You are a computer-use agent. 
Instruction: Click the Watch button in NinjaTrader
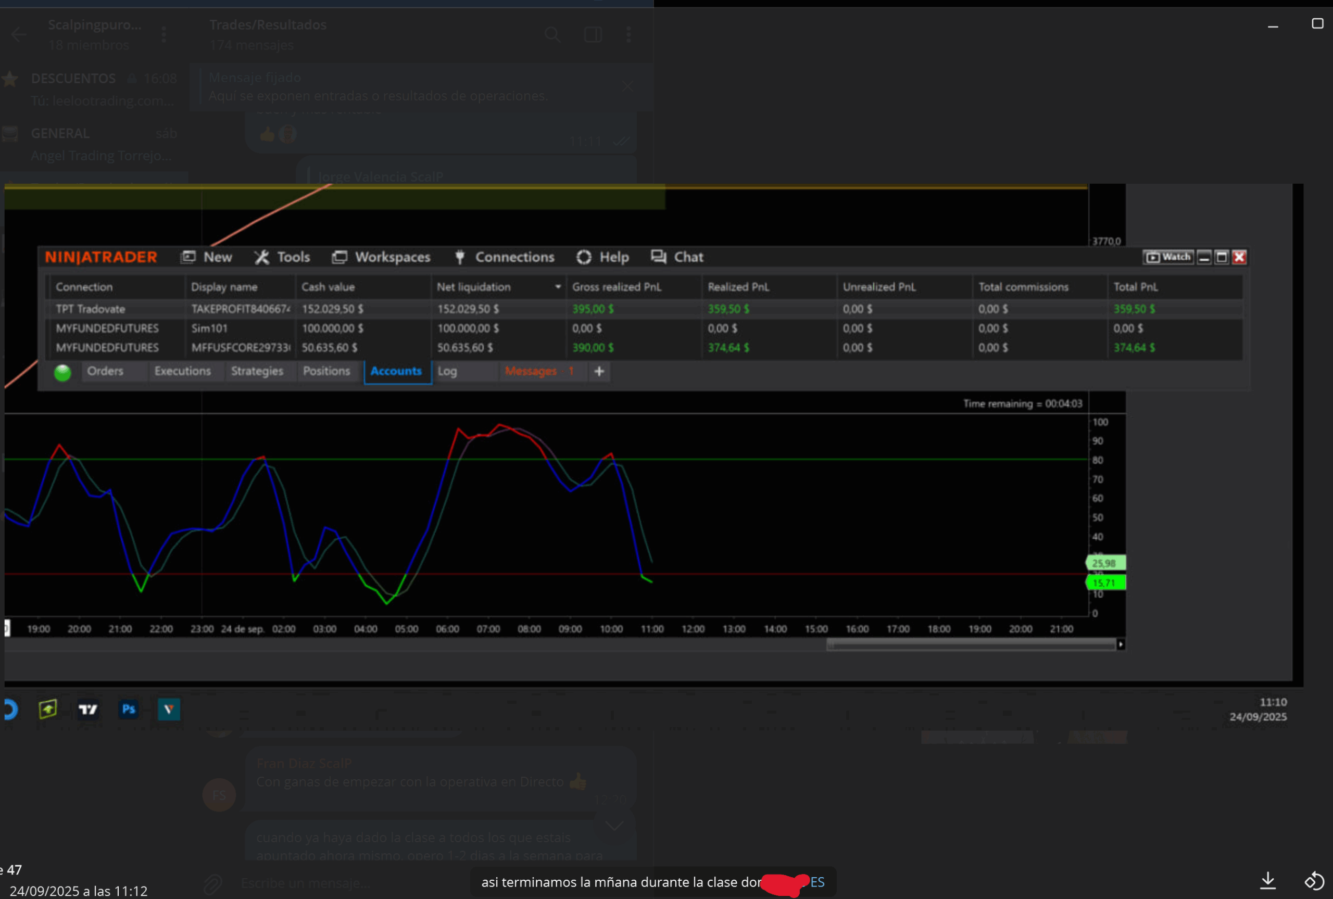1168,257
